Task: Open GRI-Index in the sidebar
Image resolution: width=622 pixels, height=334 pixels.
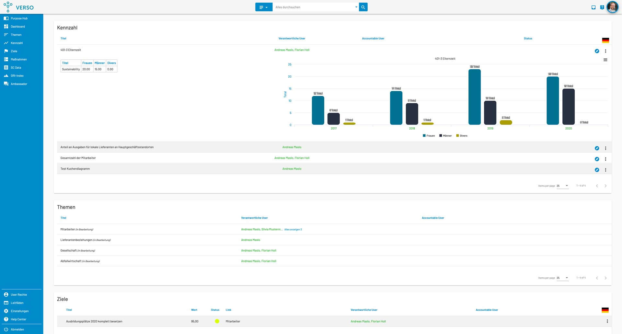Action: [x=17, y=76]
